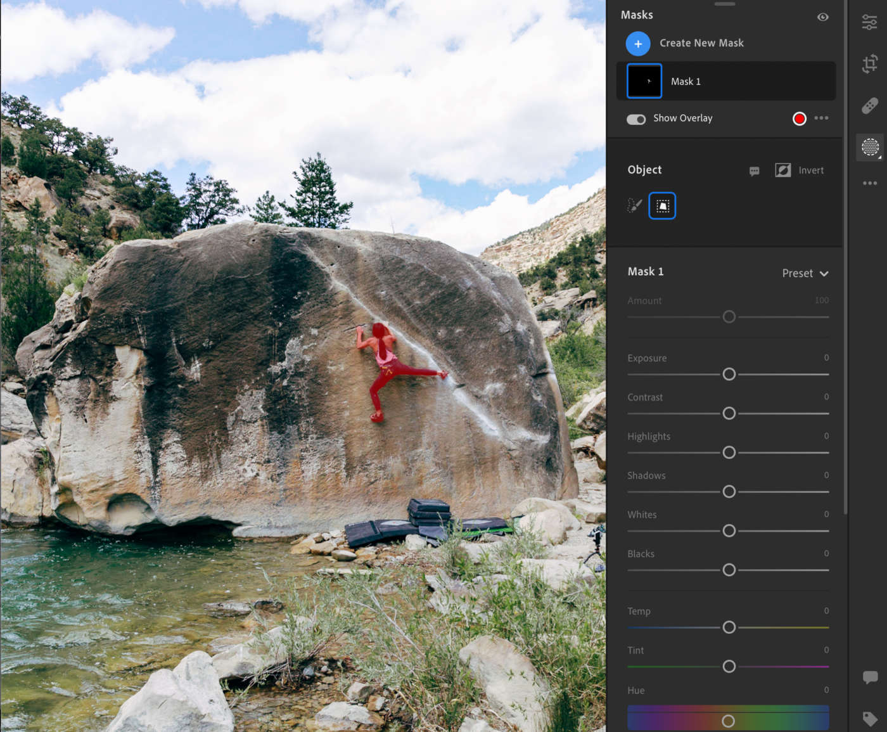The height and width of the screenshot is (732, 887).
Task: Toggle mask visibility with the eye icon
Action: 822,16
